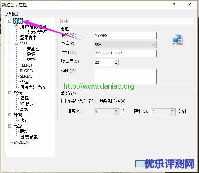Open the 协议 SSH dropdown
The height and width of the screenshot is (173, 199).
[x=125, y=44]
